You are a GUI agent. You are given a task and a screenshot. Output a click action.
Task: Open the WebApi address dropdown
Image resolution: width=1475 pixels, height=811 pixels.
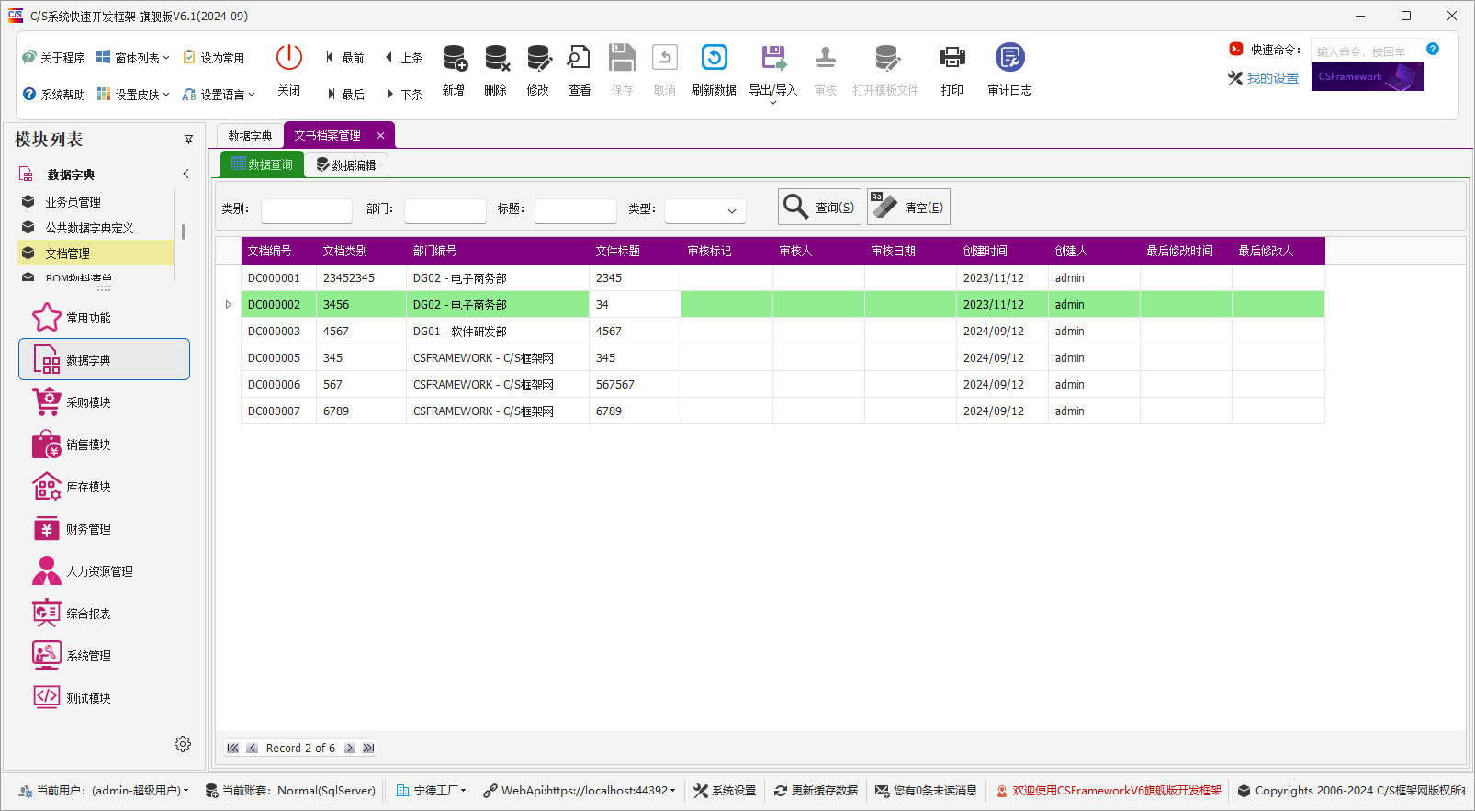[x=580, y=791]
